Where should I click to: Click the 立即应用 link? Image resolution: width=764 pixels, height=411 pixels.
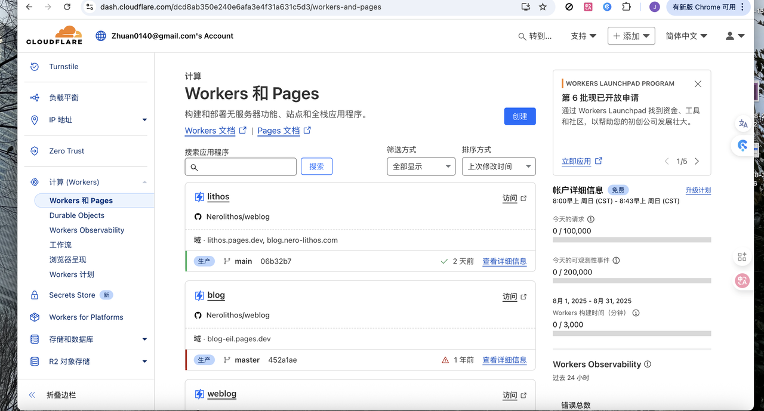[582, 161]
